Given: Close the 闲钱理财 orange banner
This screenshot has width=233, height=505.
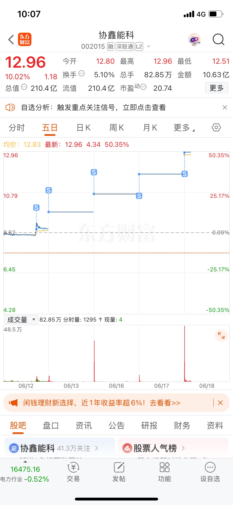Looking at the screenshot, I should [220, 403].
